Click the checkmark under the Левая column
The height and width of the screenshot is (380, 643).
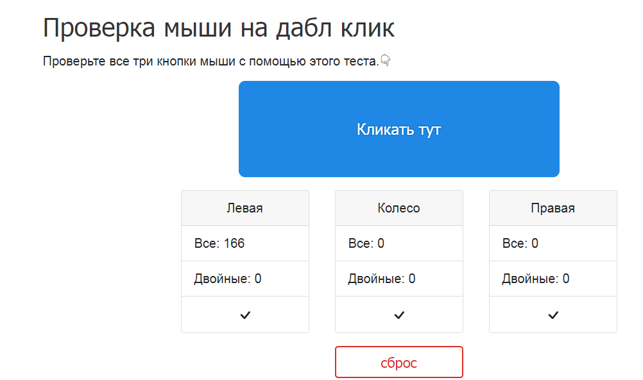tap(245, 315)
